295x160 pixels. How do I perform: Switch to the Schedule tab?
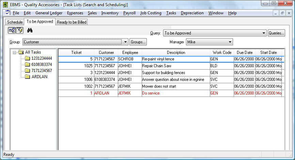click(15, 22)
